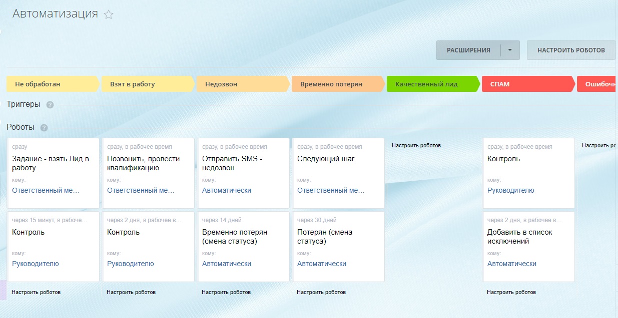Viewport: 618px width, 318px height.
Task: Click Автоматически link in Временно потерян card
Action: click(x=227, y=264)
